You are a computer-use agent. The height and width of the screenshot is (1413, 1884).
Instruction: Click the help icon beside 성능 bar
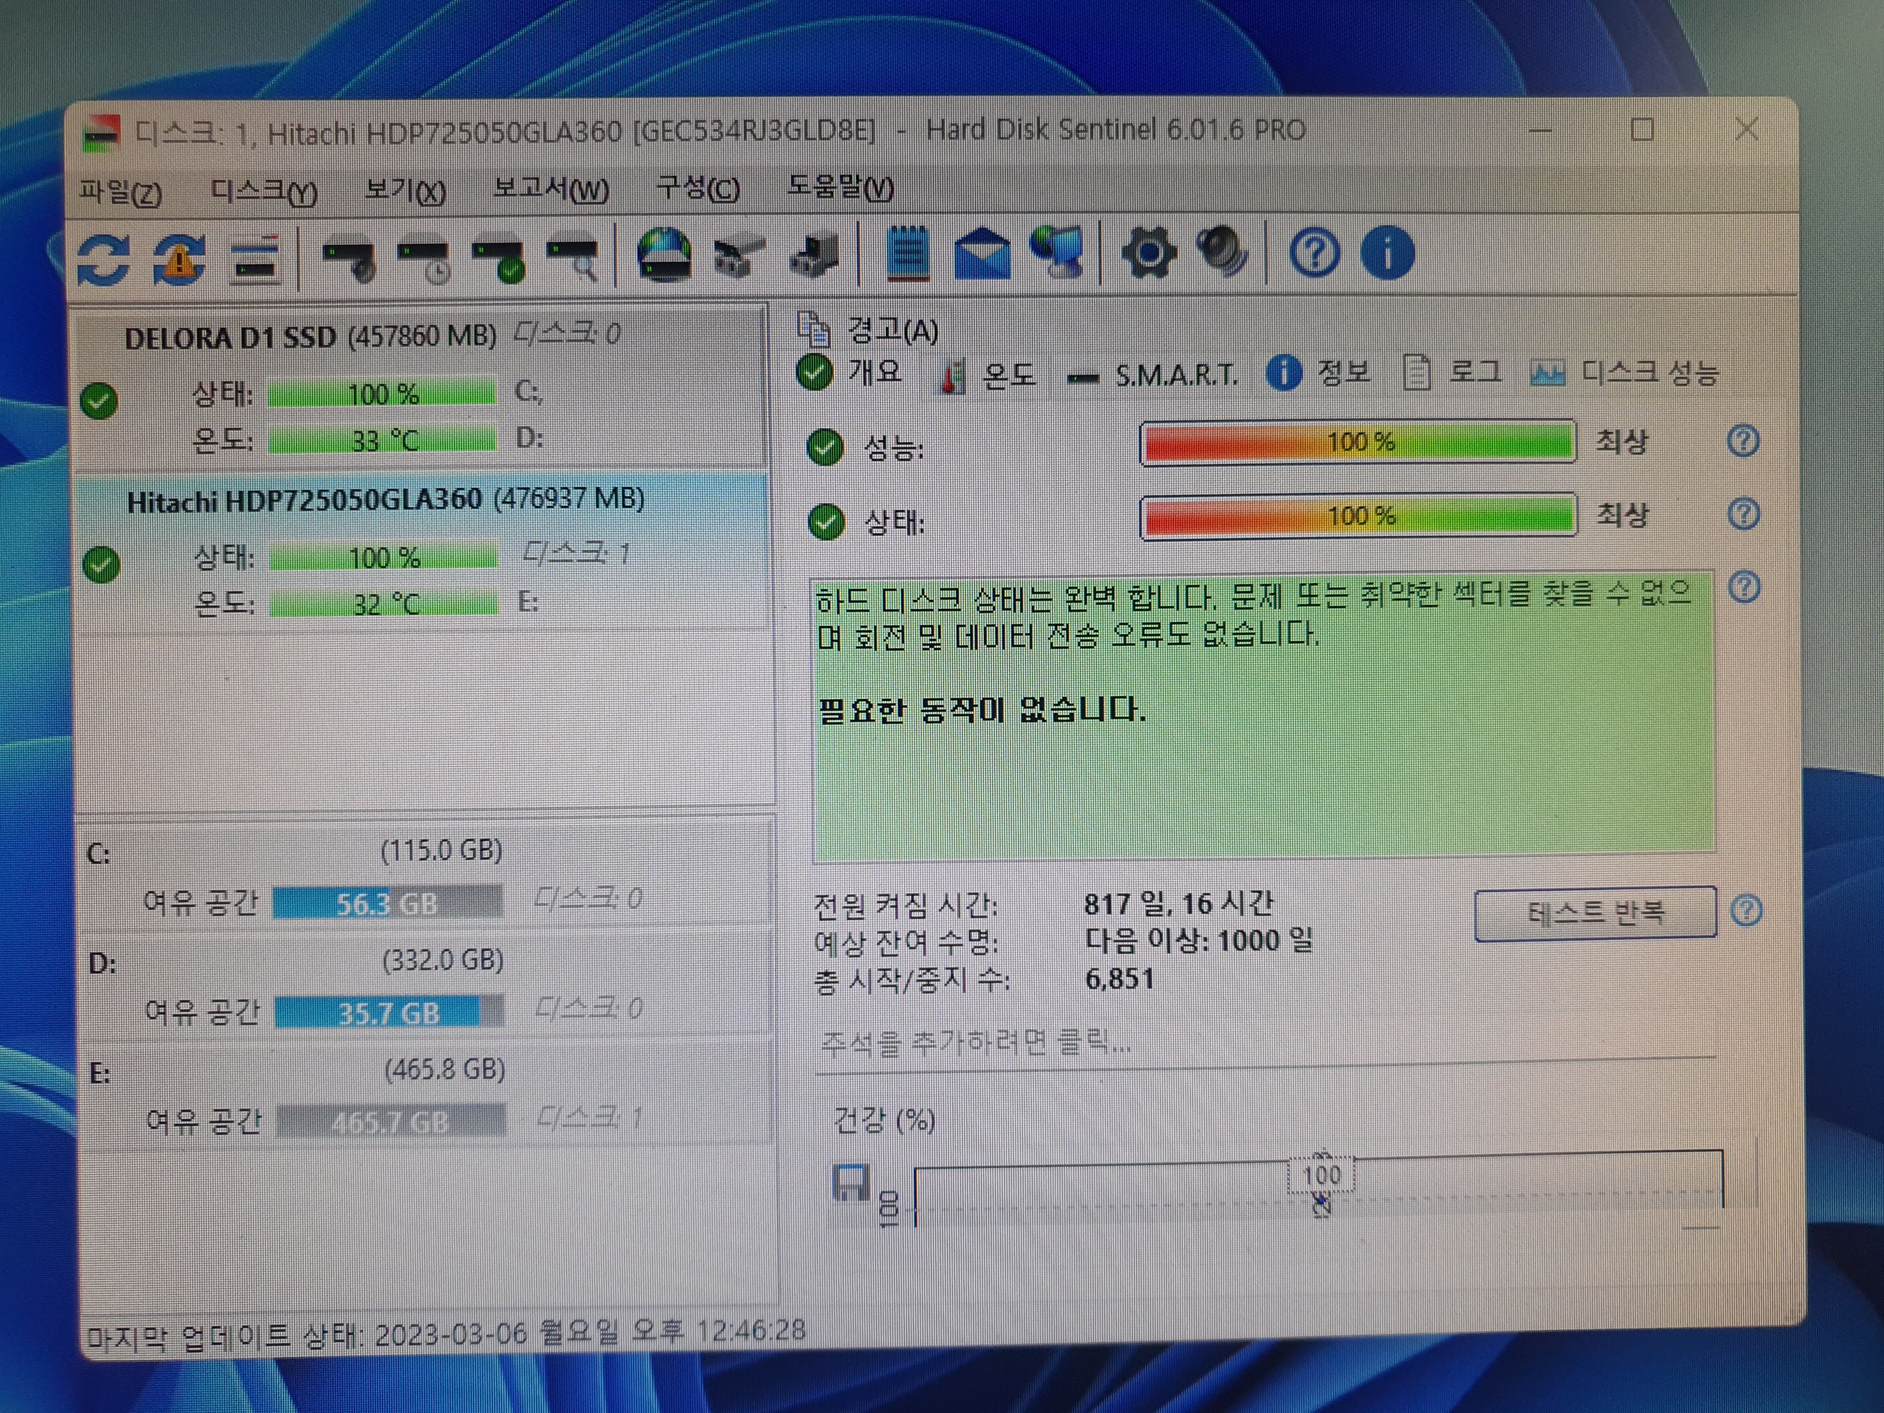click(x=1743, y=441)
